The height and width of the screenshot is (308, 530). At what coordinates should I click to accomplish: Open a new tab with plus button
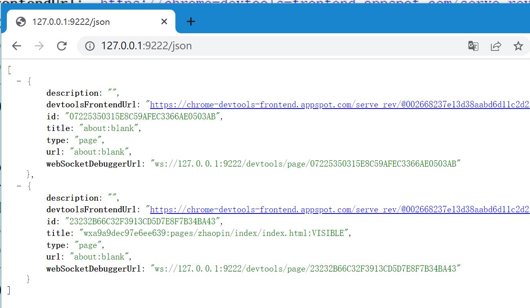coord(191,21)
